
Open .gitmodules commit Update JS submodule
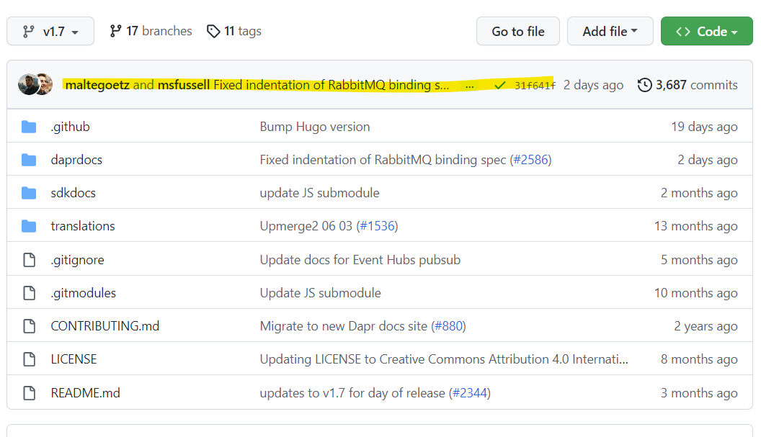[x=320, y=293]
